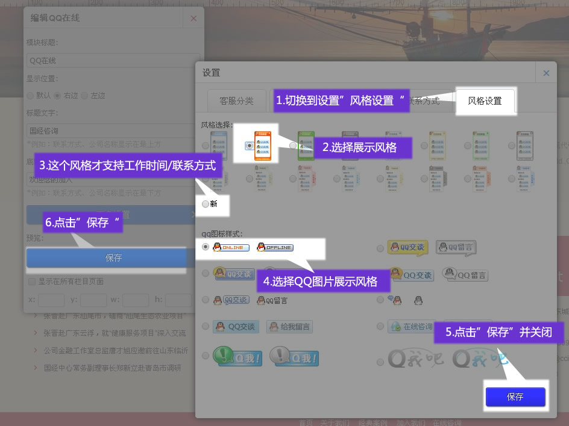Click the OFFLINE penguin badge icon
Image resolution: width=569 pixels, height=426 pixels.
(x=275, y=247)
